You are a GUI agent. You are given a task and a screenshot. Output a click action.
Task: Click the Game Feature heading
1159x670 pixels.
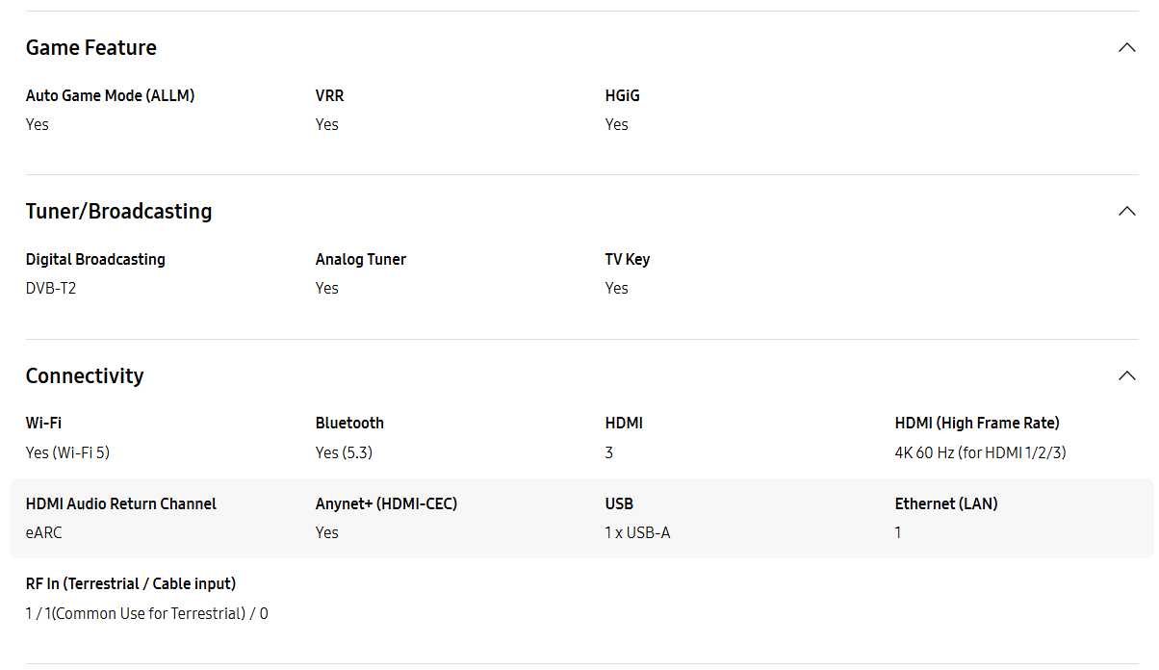[91, 47]
